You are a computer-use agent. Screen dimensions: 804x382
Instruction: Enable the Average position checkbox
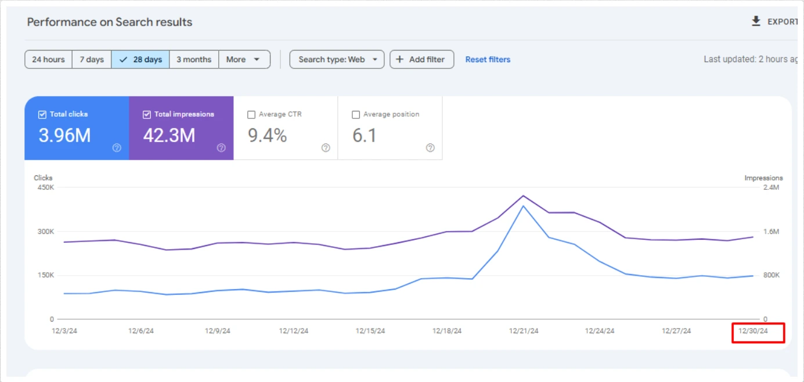click(356, 114)
